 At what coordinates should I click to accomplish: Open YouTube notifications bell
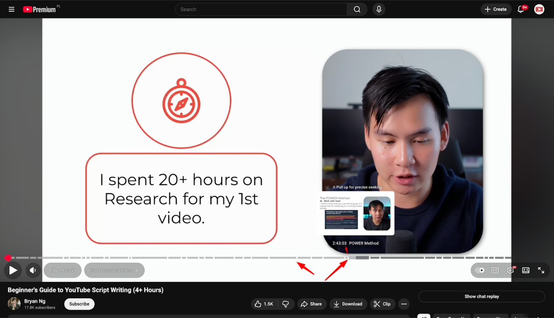pyautogui.click(x=520, y=9)
